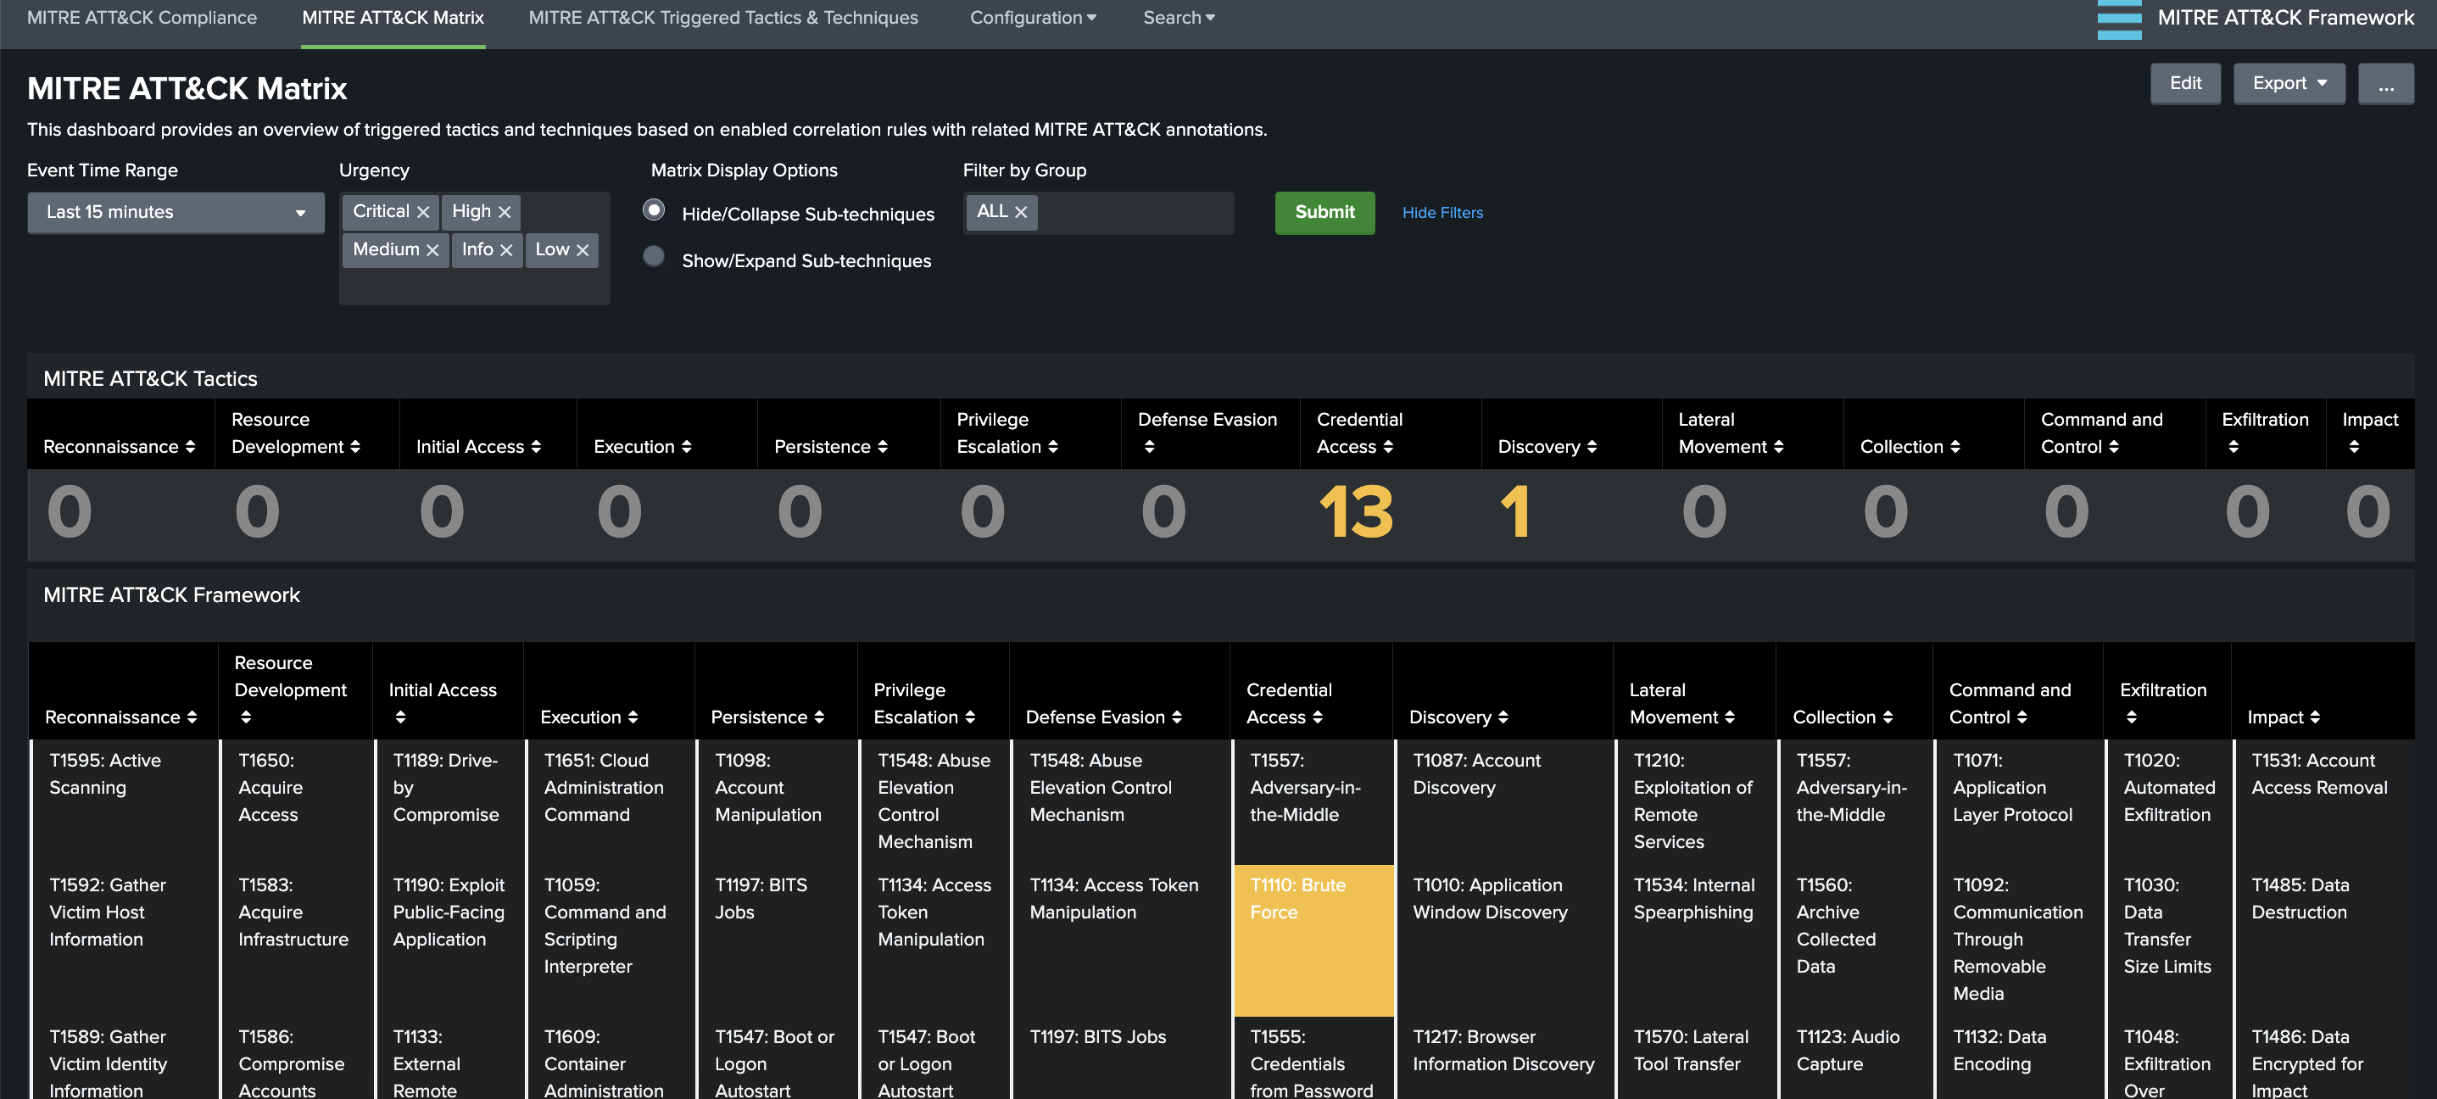This screenshot has width=2437, height=1099.
Task: Click the MITRE ATT&CK Framework app logo
Action: (x=2118, y=19)
